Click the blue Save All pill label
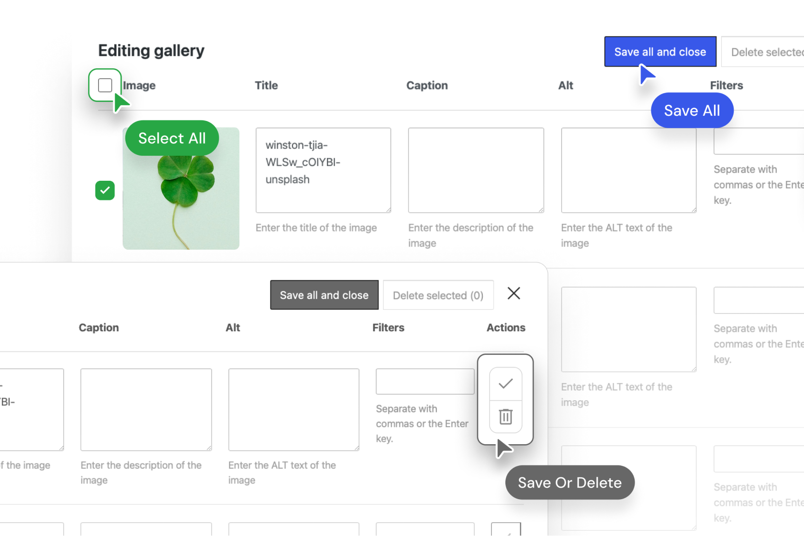Image resolution: width=804 pixels, height=536 pixels. [692, 110]
